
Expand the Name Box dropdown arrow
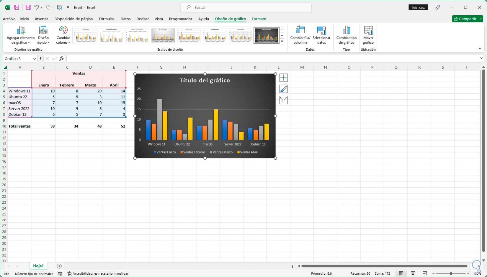point(34,59)
